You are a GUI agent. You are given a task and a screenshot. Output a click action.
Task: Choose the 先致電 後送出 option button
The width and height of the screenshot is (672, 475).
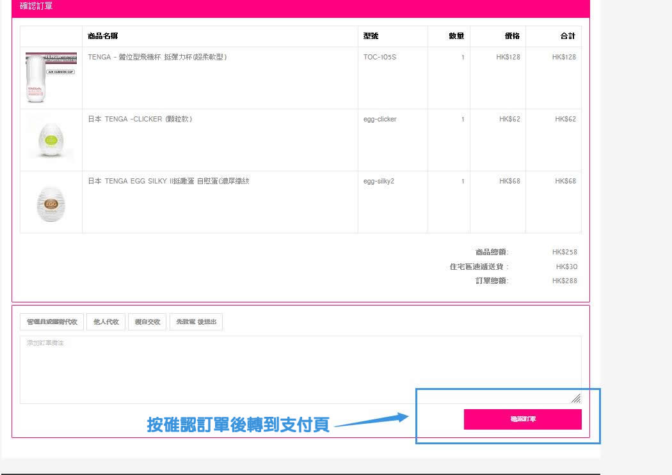tap(196, 322)
